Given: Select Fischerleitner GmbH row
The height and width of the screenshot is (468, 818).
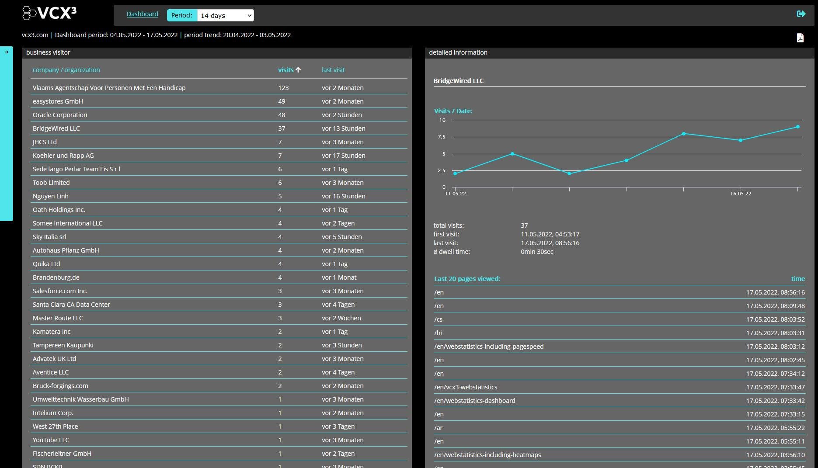Looking at the screenshot, I should (219, 454).
